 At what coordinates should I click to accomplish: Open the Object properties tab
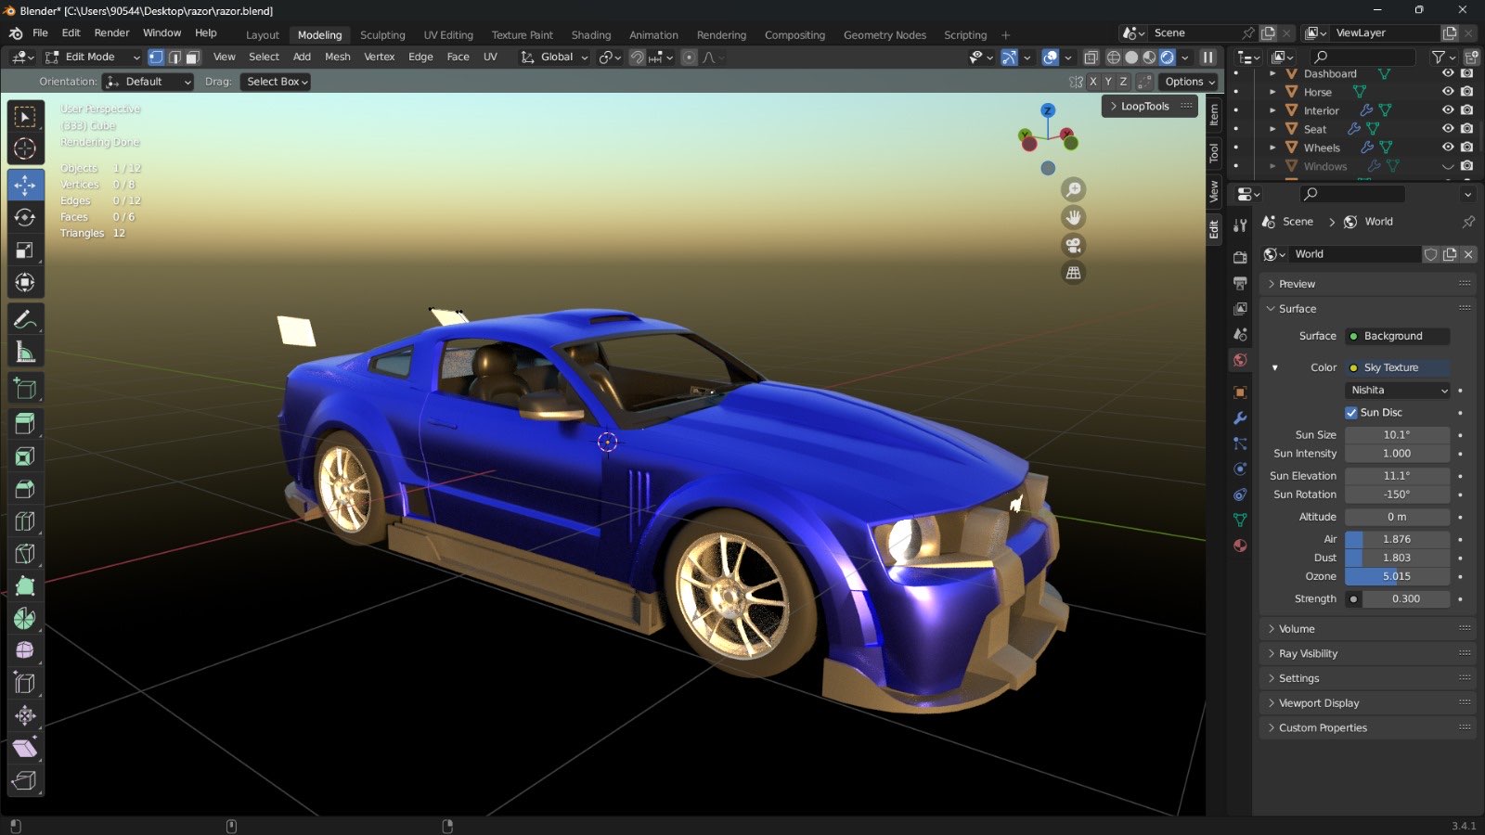click(x=1240, y=392)
